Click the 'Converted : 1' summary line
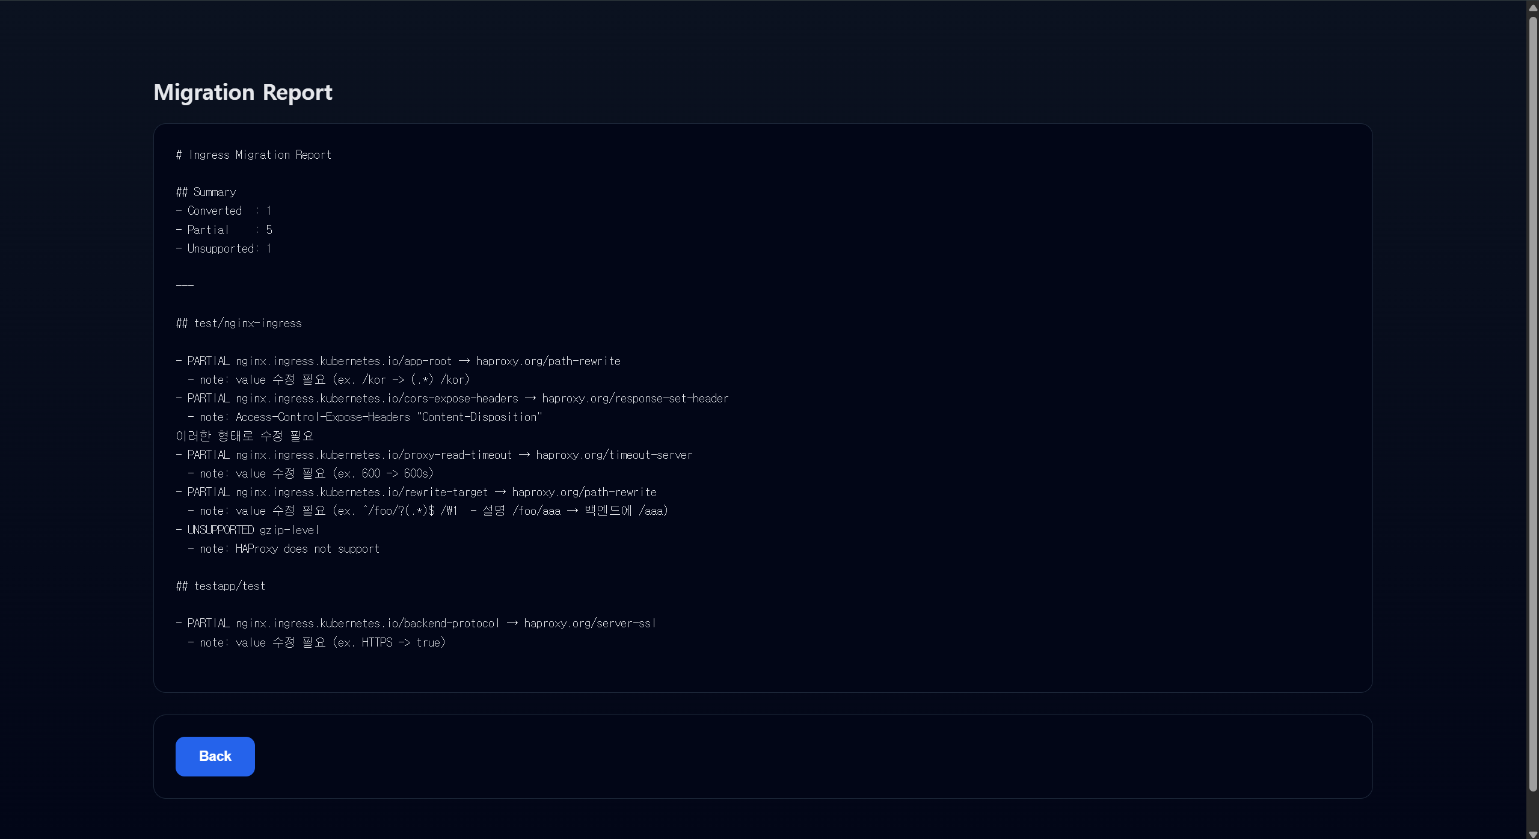Viewport: 1539px width, 839px height. point(223,211)
